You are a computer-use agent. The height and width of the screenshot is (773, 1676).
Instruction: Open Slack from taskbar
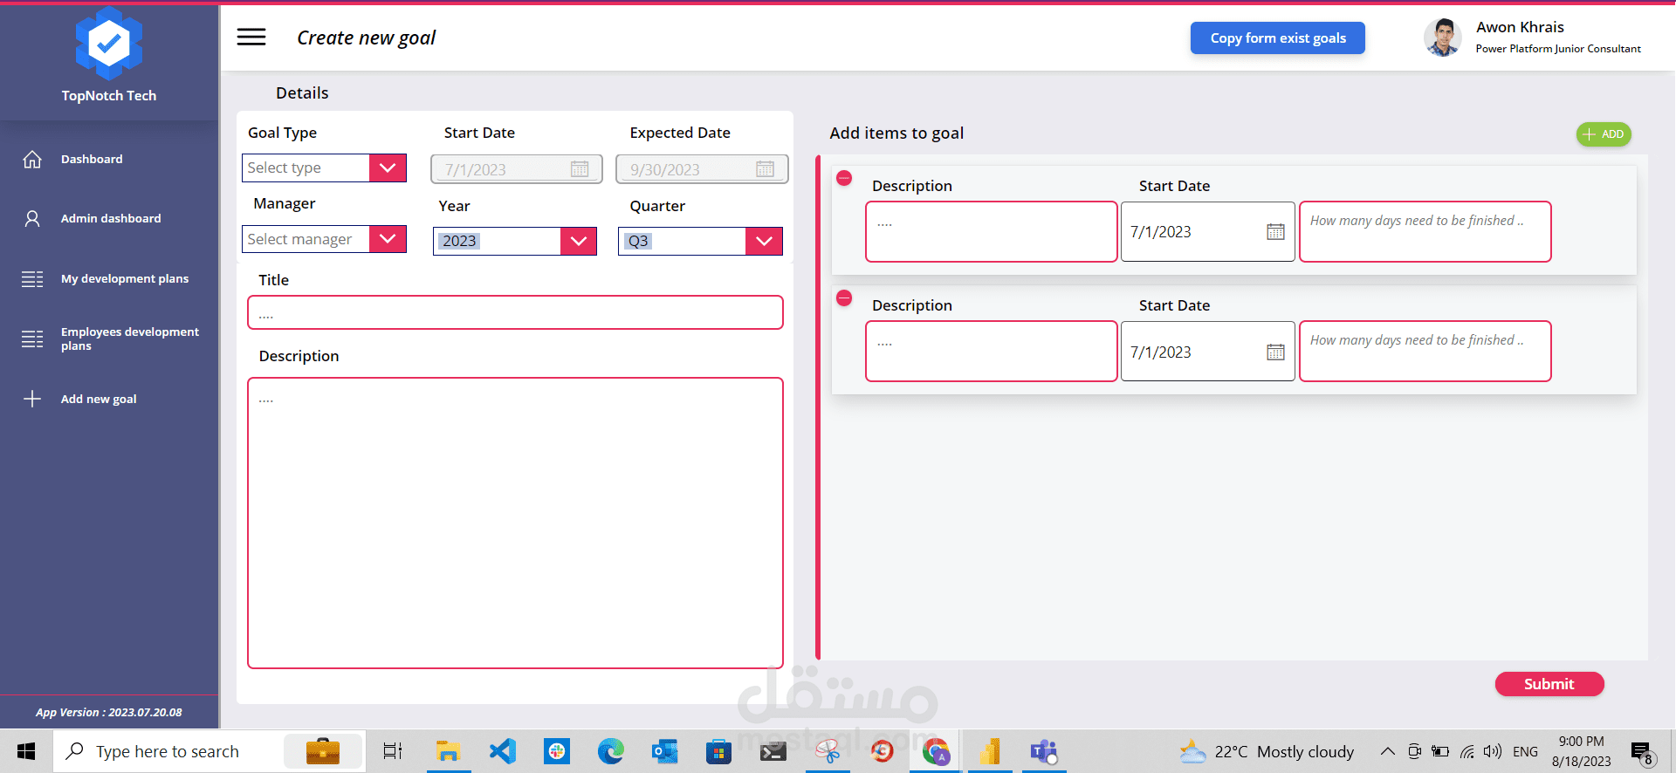556,751
